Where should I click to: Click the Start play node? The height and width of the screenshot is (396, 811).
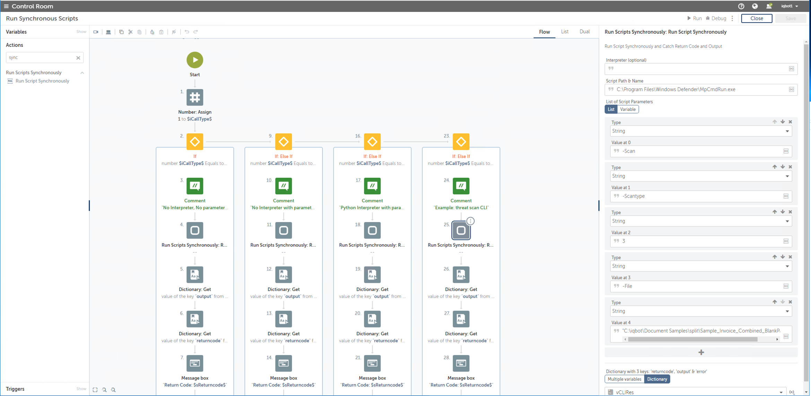[195, 60]
